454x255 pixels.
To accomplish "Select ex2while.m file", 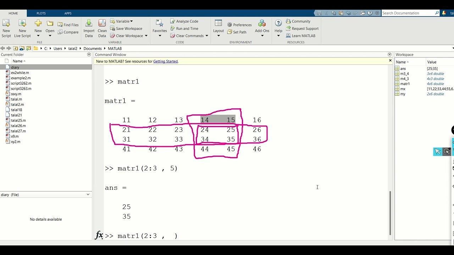I will (x=20, y=73).
